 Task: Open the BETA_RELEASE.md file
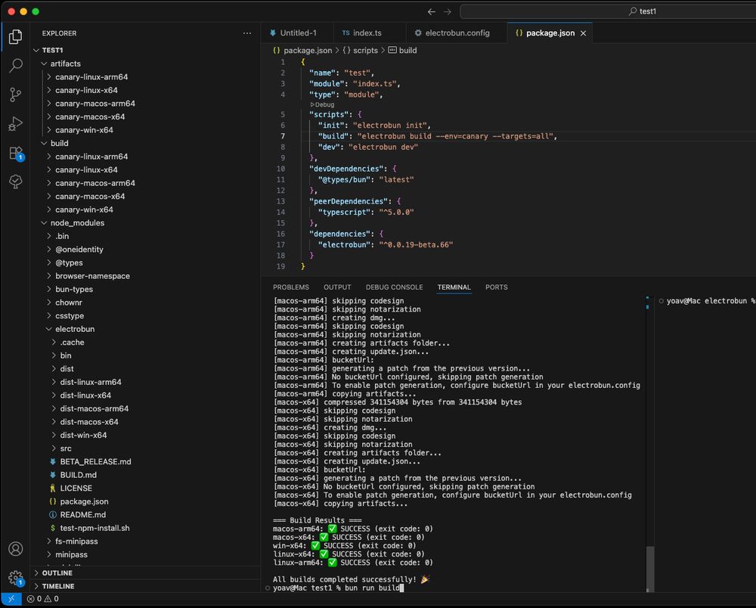point(144,461)
